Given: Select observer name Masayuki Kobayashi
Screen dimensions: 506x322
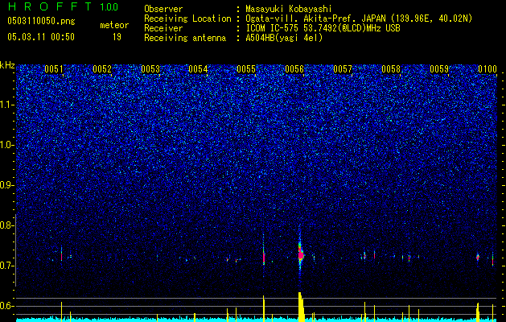Looking at the screenshot, I should point(289,9).
